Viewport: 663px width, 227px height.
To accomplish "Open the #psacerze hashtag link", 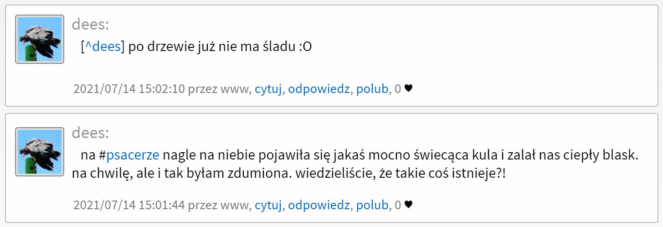I will pos(133,155).
